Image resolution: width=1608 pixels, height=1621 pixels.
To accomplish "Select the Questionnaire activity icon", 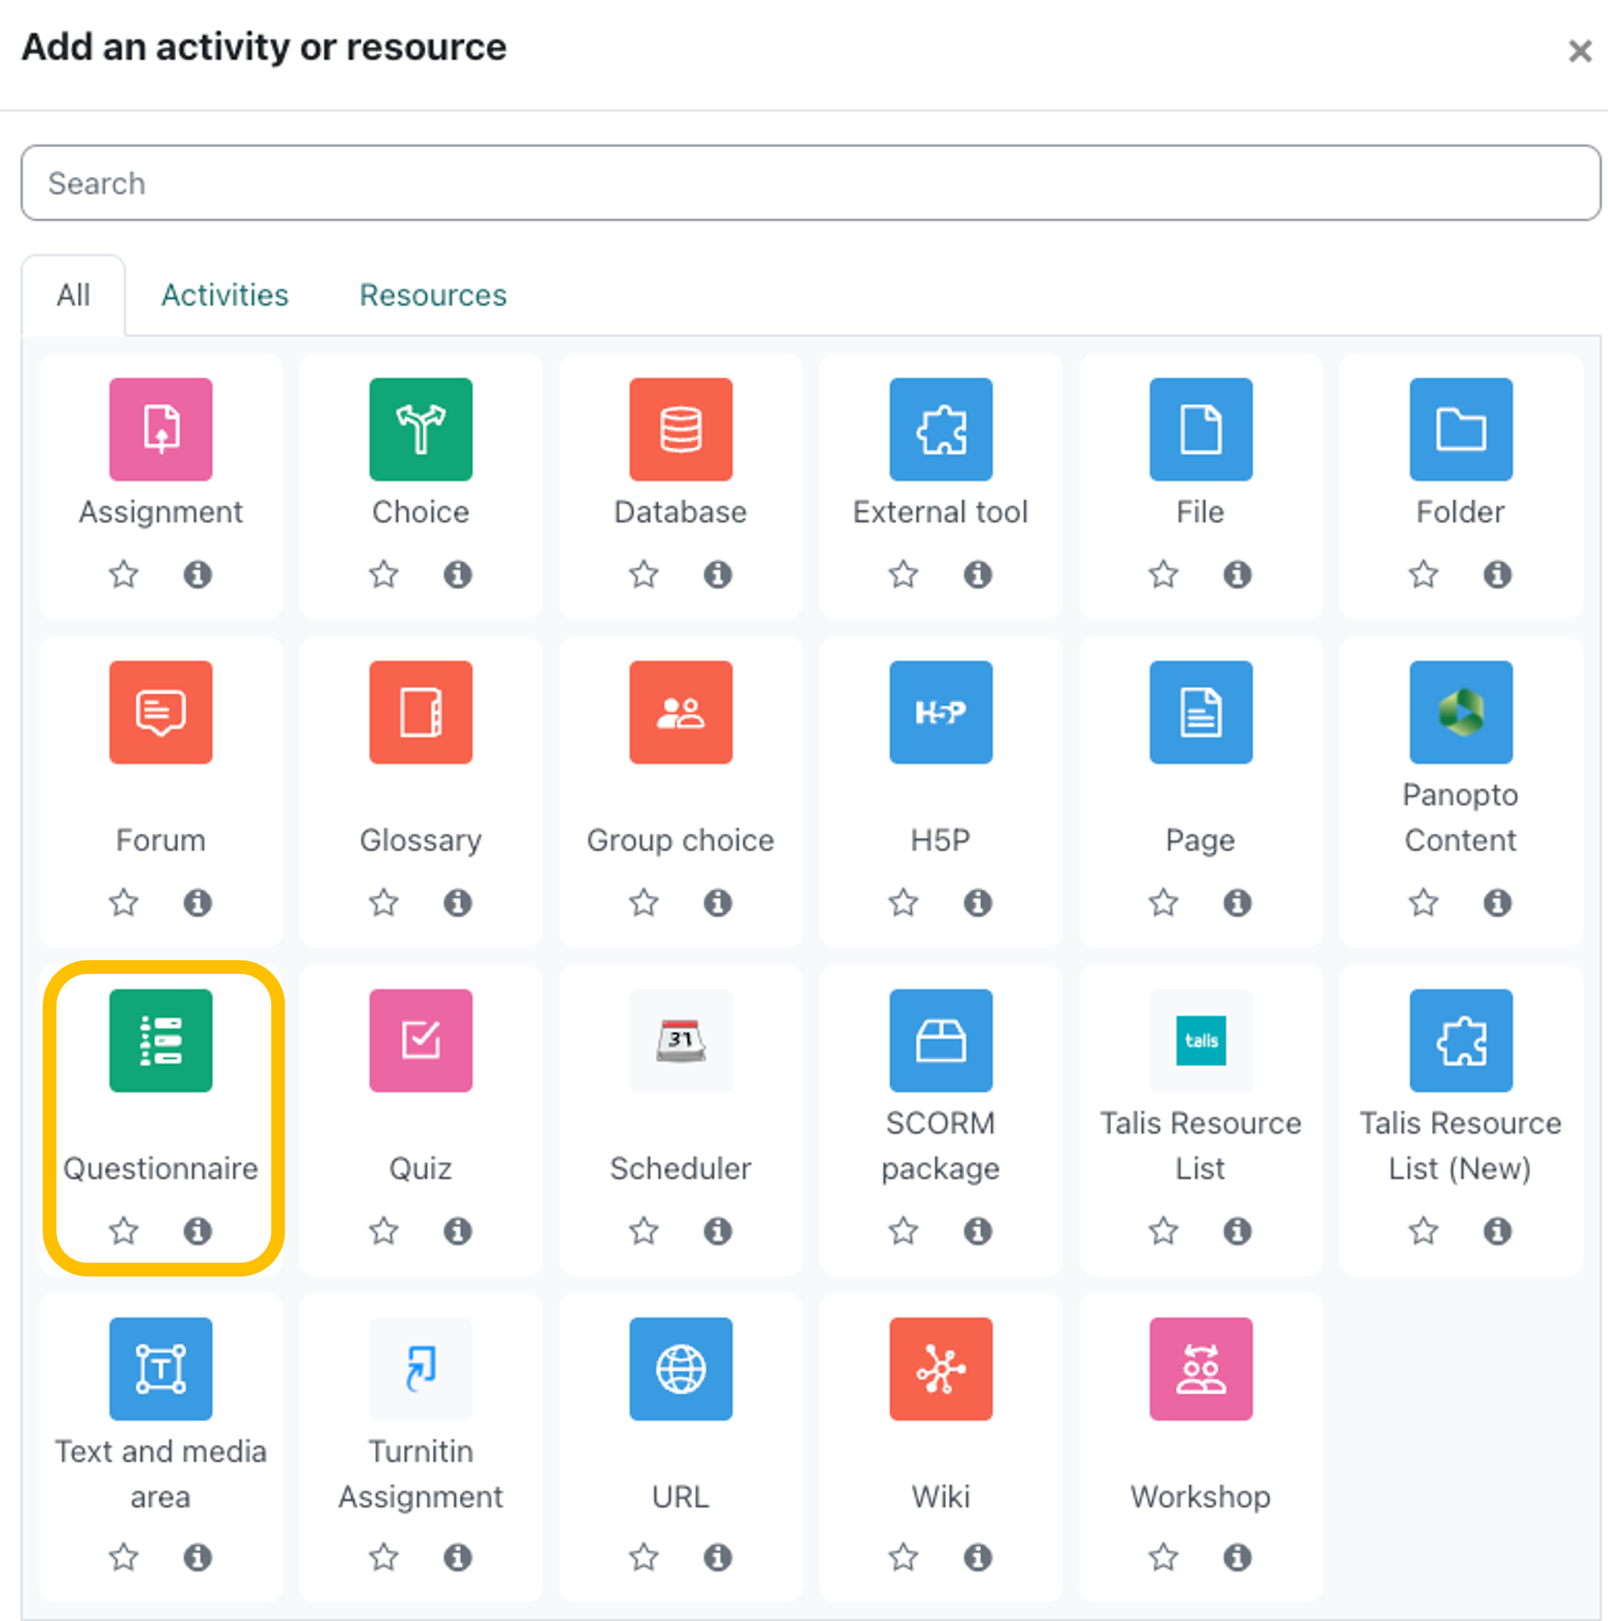I will point(160,1041).
